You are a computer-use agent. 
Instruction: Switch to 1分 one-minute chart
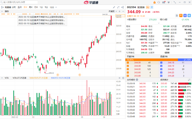(41, 7)
